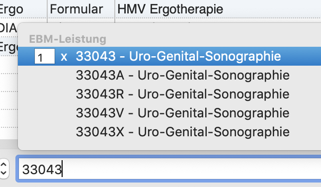The width and height of the screenshot is (321, 187).
Task: Click the Formular cell in the table
Action: (x=77, y=9)
